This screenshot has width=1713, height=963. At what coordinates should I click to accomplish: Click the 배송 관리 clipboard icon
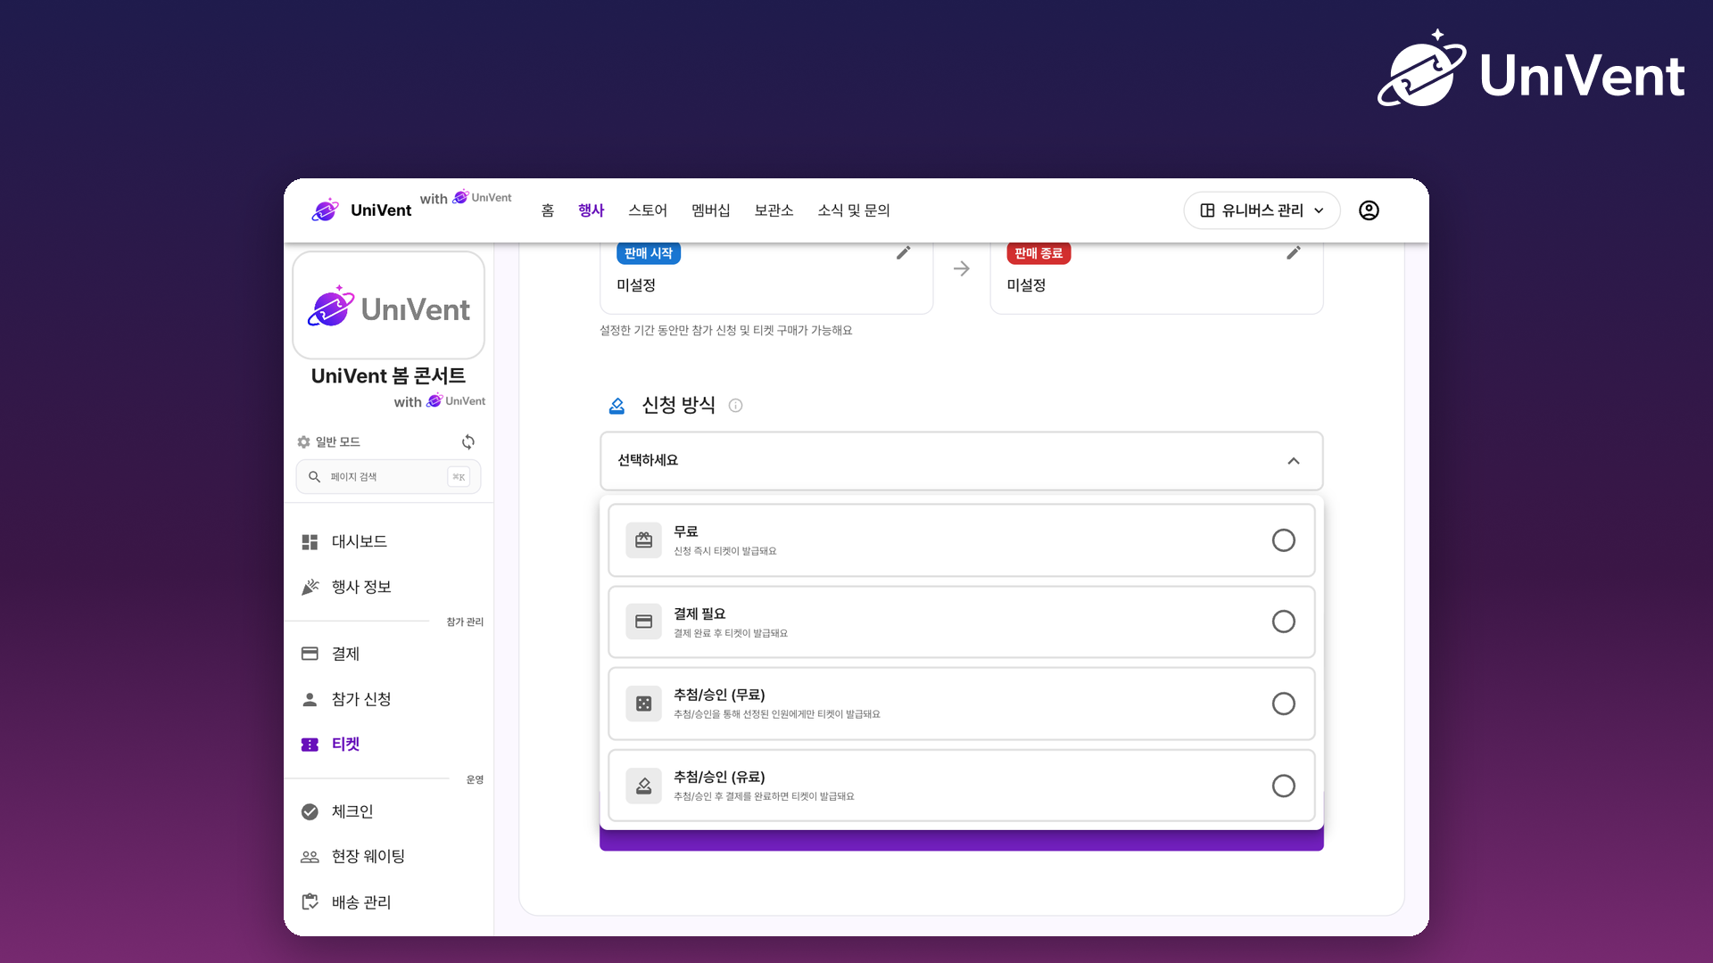[310, 902]
